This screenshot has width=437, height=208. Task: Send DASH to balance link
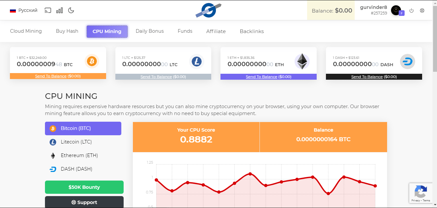point(367,77)
